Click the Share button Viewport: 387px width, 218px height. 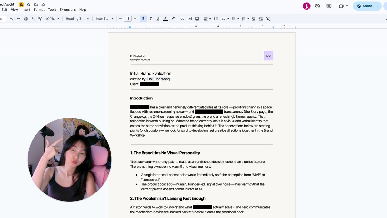click(364, 6)
